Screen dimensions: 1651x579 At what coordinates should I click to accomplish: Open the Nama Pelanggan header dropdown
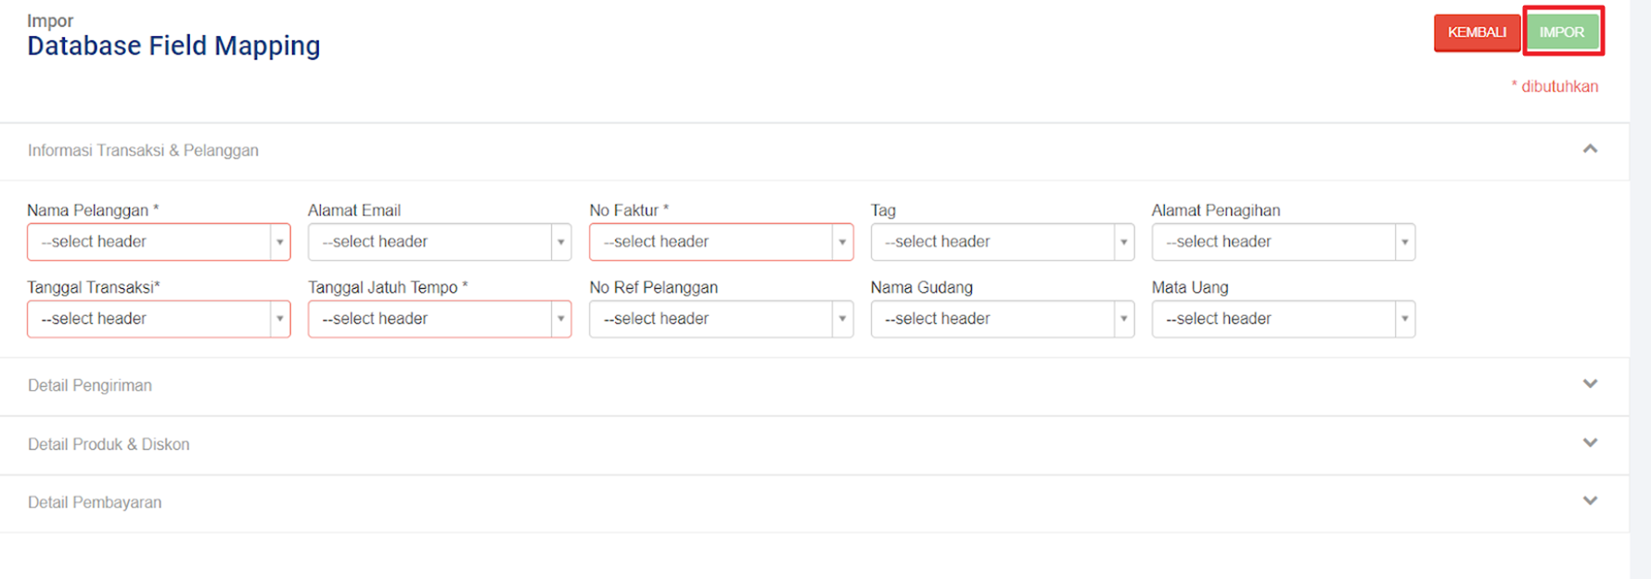click(x=159, y=242)
